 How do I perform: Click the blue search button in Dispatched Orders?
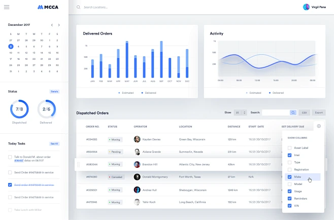(293, 113)
